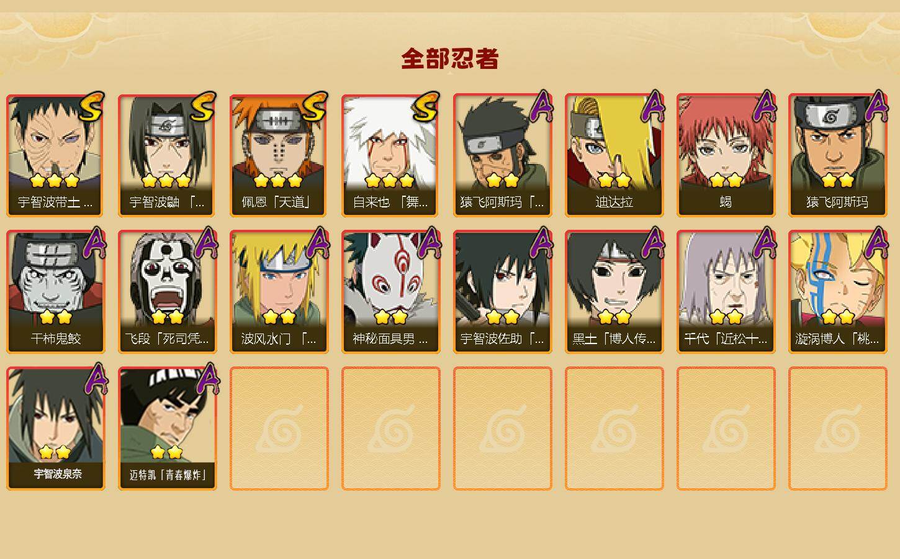
Task: Click the 全部忍者 heading
Action: coord(450,58)
